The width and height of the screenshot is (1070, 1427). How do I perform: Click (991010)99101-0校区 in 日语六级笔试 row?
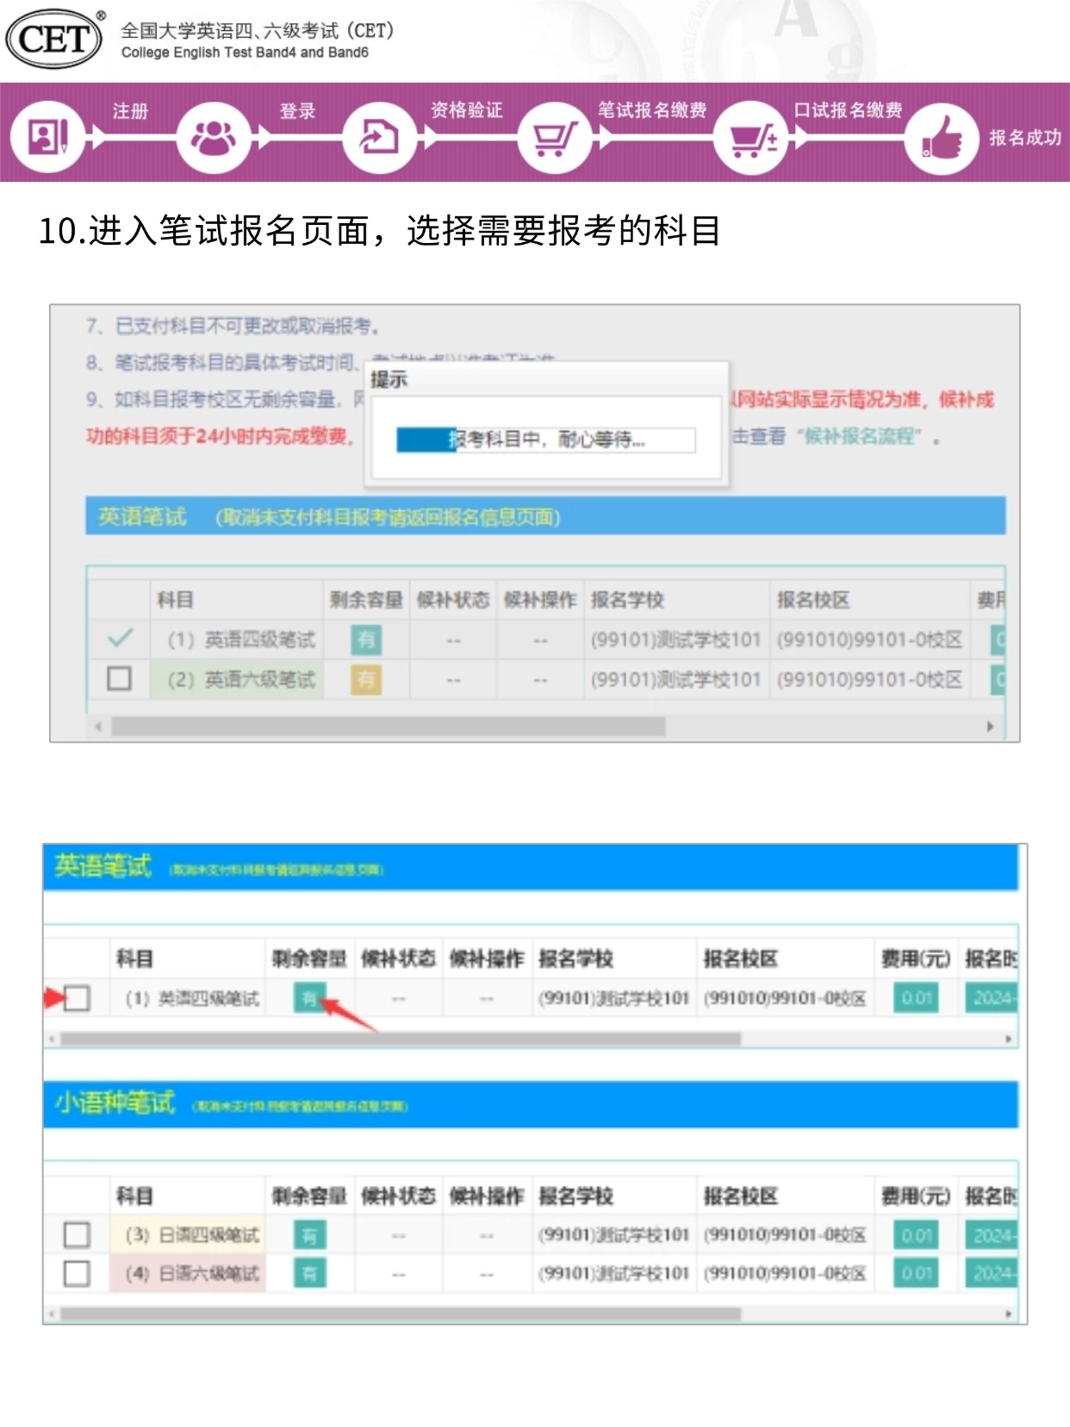(x=785, y=1274)
